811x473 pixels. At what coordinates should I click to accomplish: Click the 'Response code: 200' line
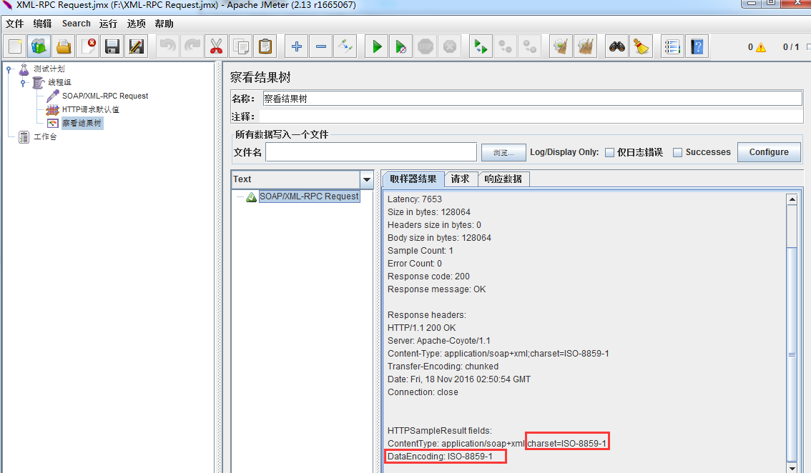coord(429,277)
